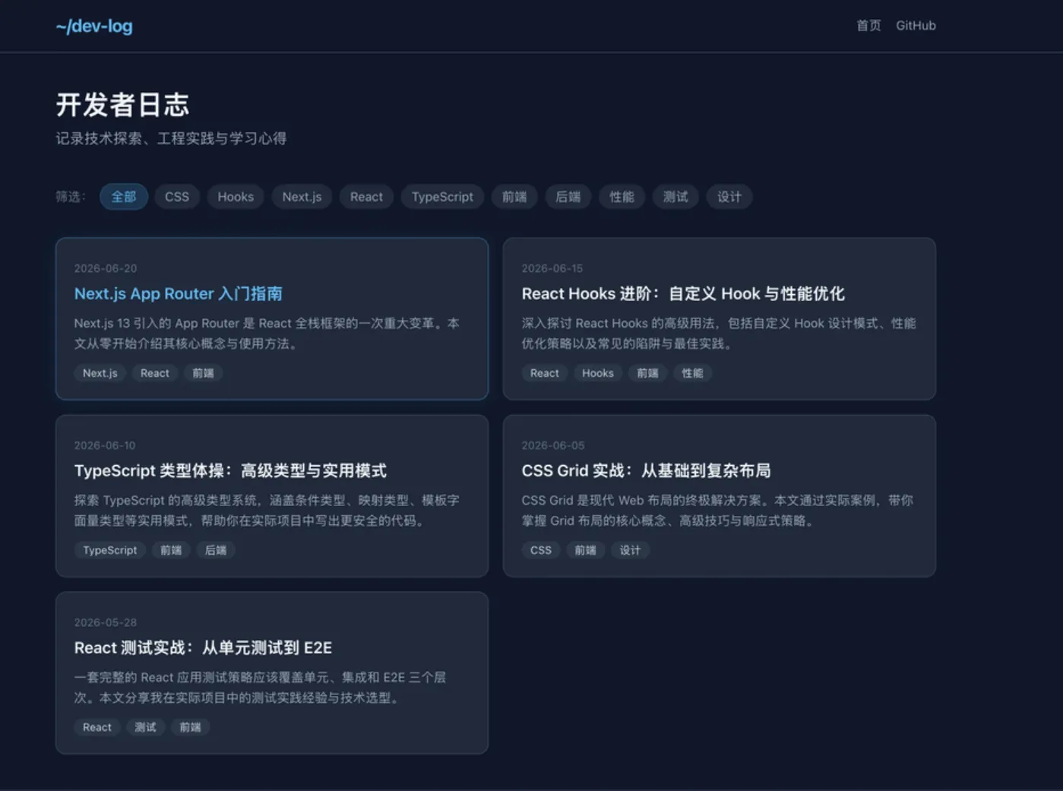Screen dimensions: 1063x791
Task: Toggle the React filter chip in filter bar
Action: (366, 197)
